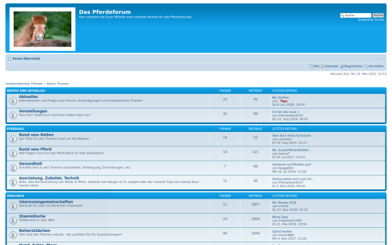Click Themen count '94' for Reiterstübchen
This screenshot has width=392, height=245.
click(x=225, y=233)
